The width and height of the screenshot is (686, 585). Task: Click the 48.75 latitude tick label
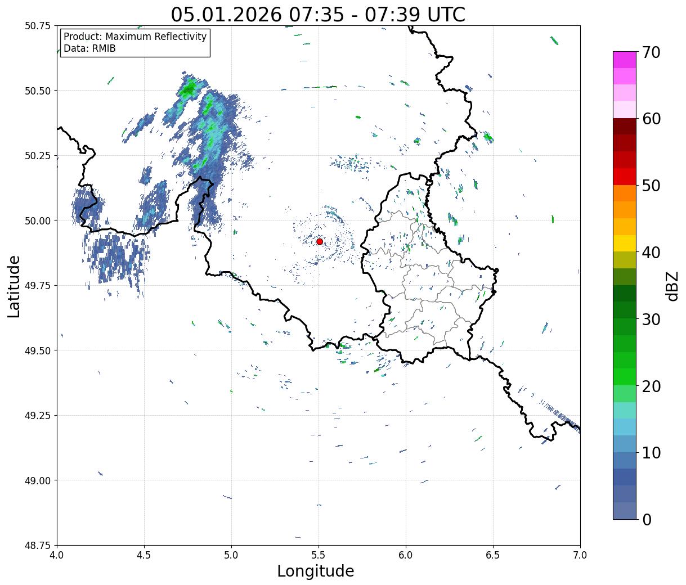pyautogui.click(x=37, y=546)
